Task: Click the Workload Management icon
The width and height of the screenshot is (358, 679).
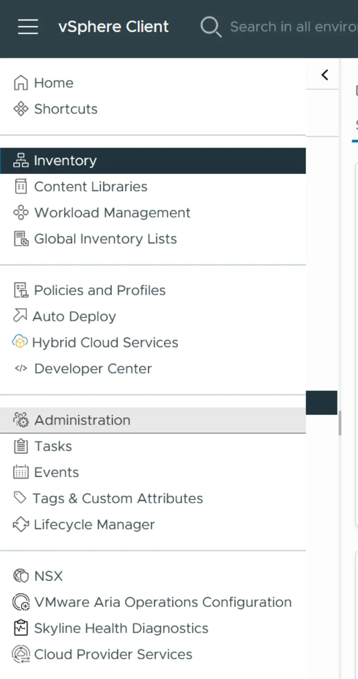Action: pos(21,212)
